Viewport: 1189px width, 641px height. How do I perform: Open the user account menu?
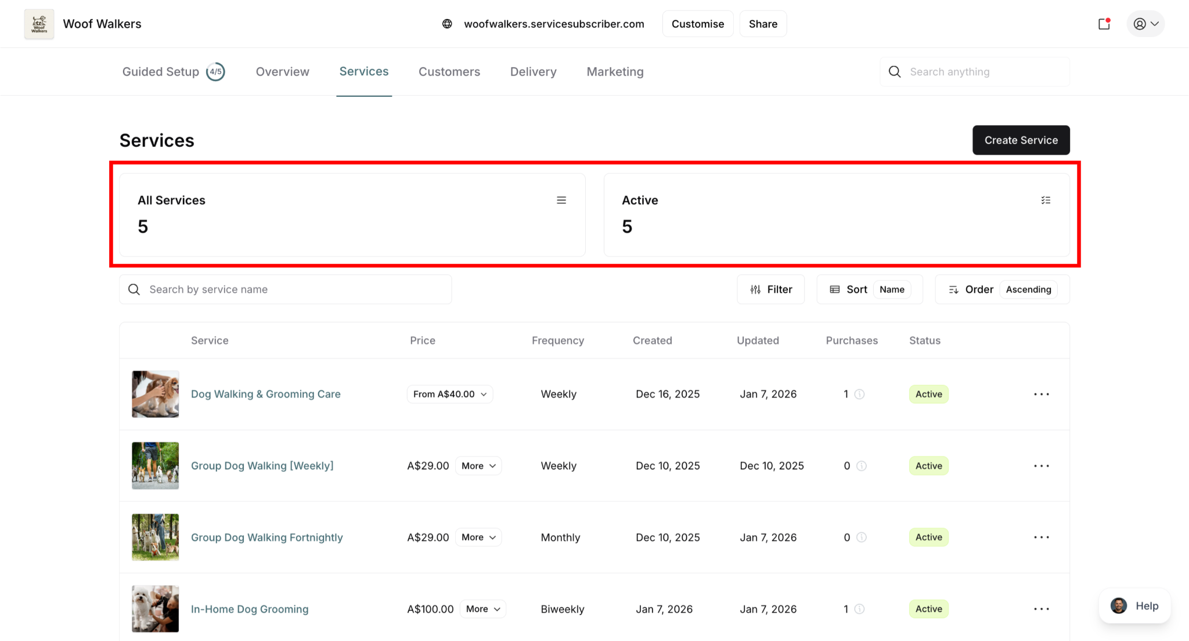click(x=1145, y=24)
